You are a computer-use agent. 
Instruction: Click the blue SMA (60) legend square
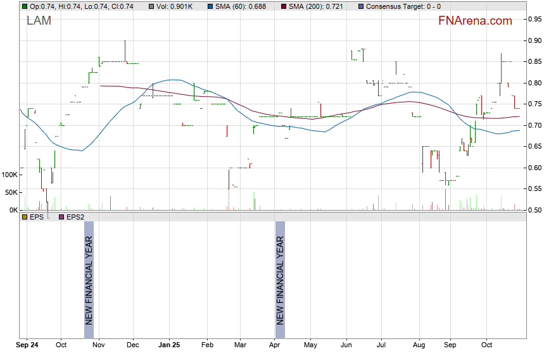(x=211, y=6)
